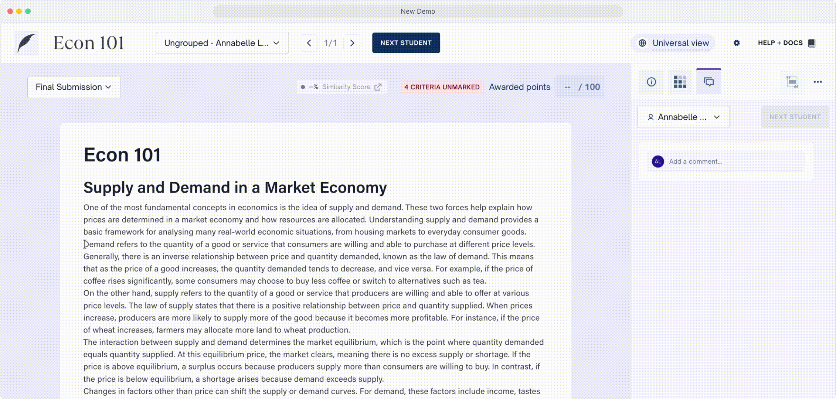Click the feather logo icon
The width and height of the screenshot is (836, 399).
(x=26, y=43)
